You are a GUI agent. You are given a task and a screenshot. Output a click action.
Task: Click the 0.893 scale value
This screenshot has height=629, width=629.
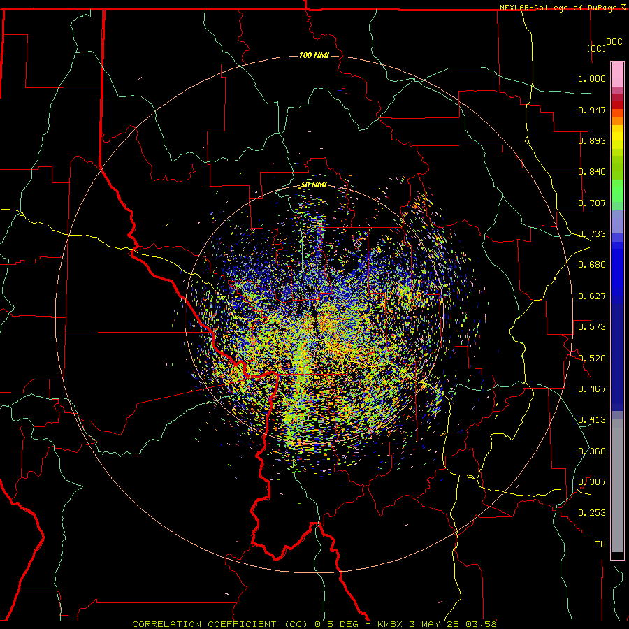[x=592, y=140]
